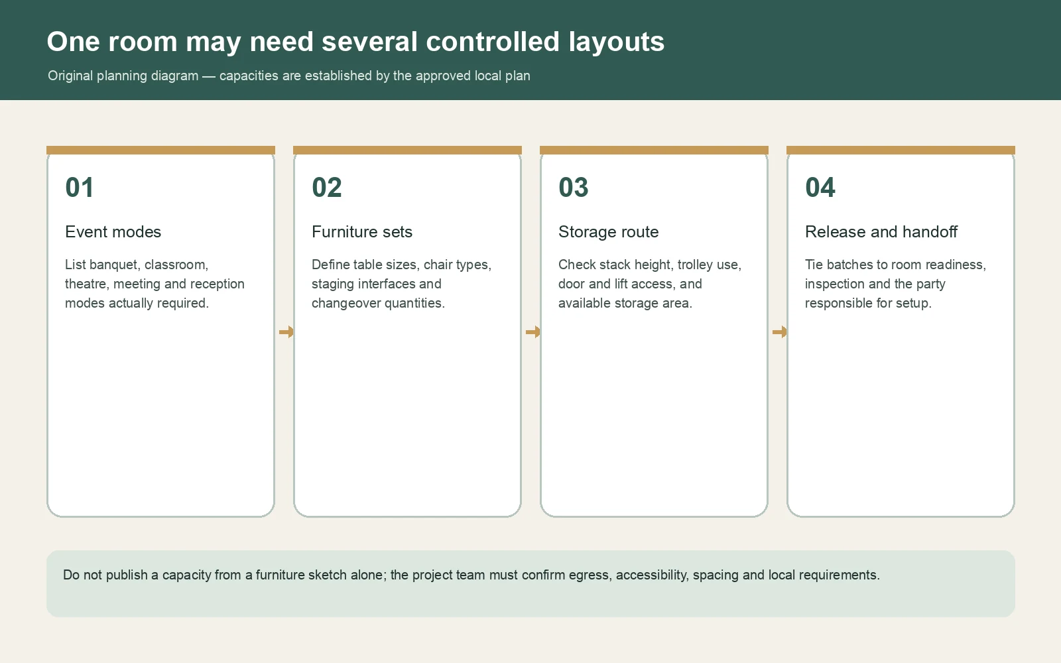Click the arrow between steps 03 and 04
The height and width of the screenshot is (663, 1061).
click(780, 331)
